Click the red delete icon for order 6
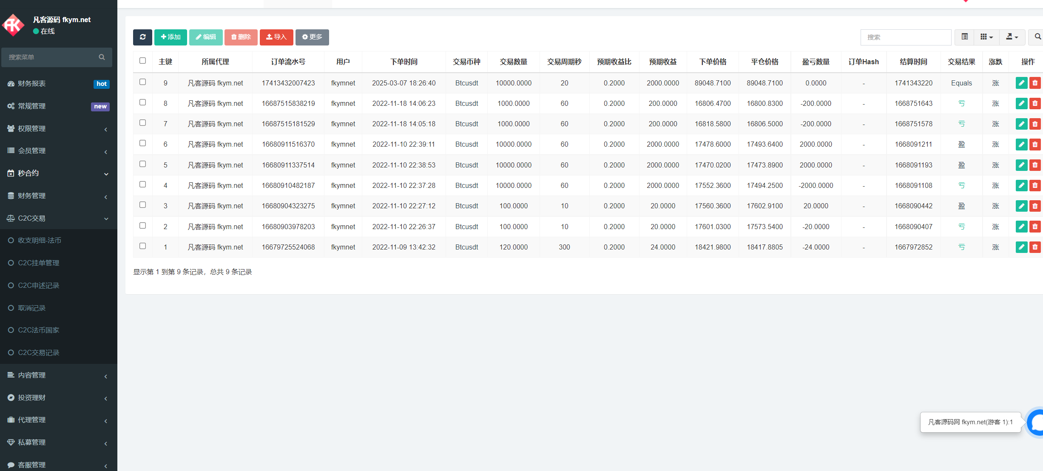 [x=1035, y=145]
